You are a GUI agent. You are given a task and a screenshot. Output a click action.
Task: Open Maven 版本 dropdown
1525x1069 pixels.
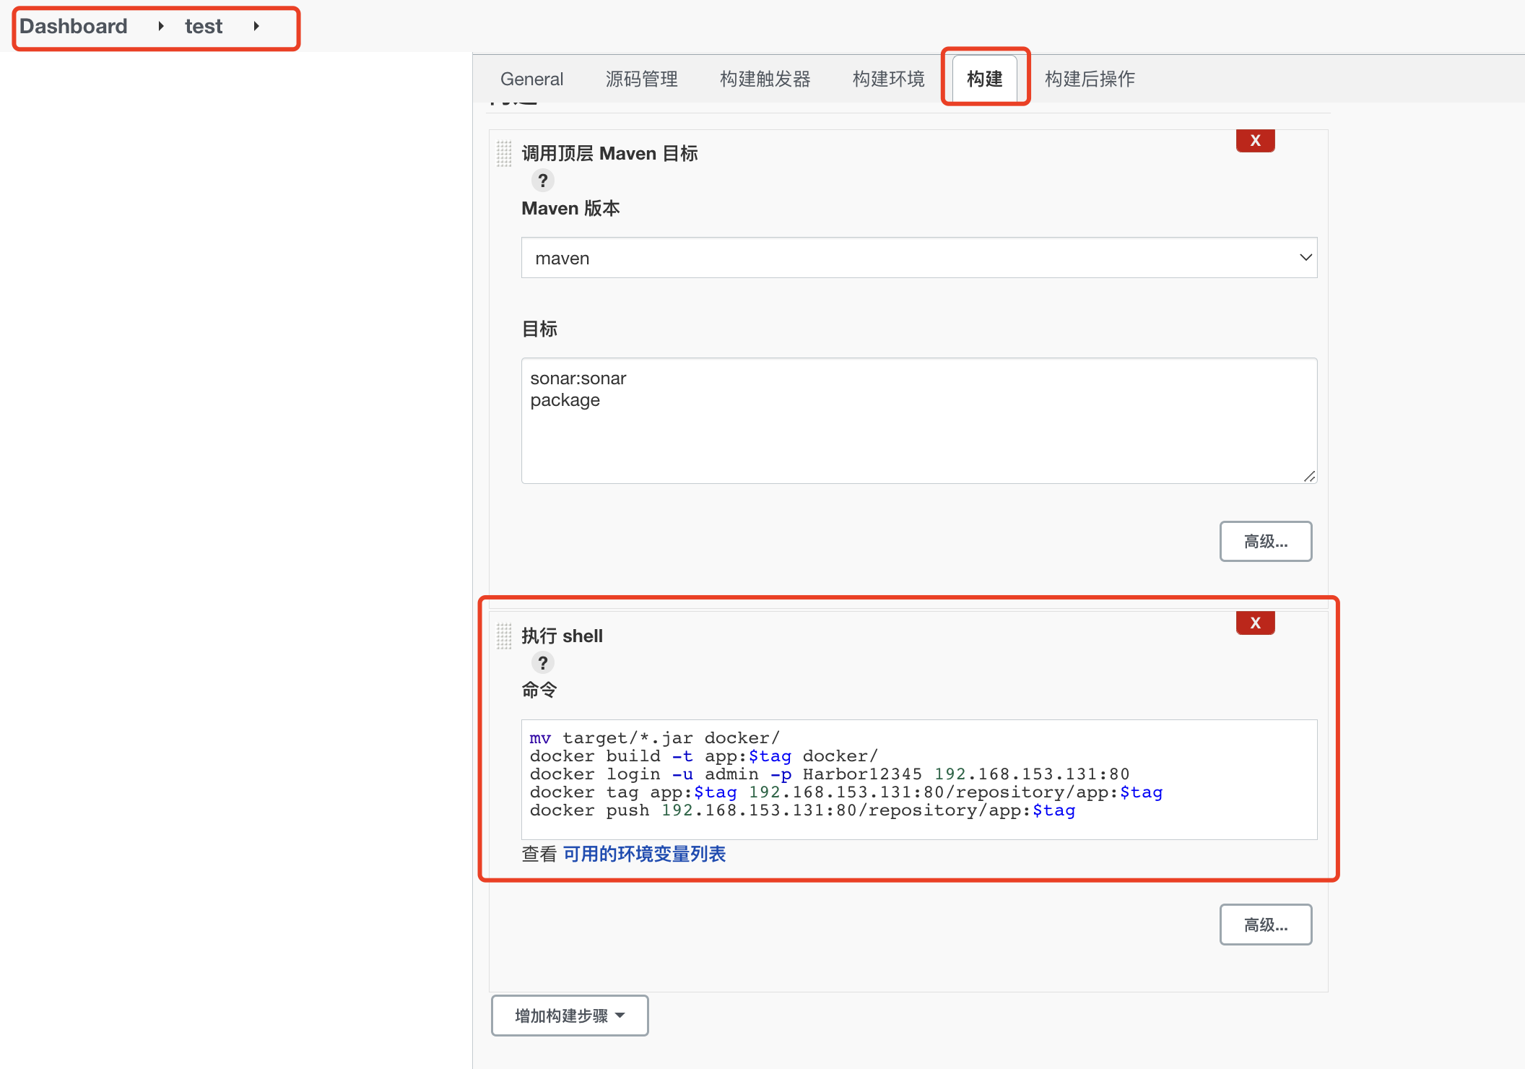click(x=918, y=258)
